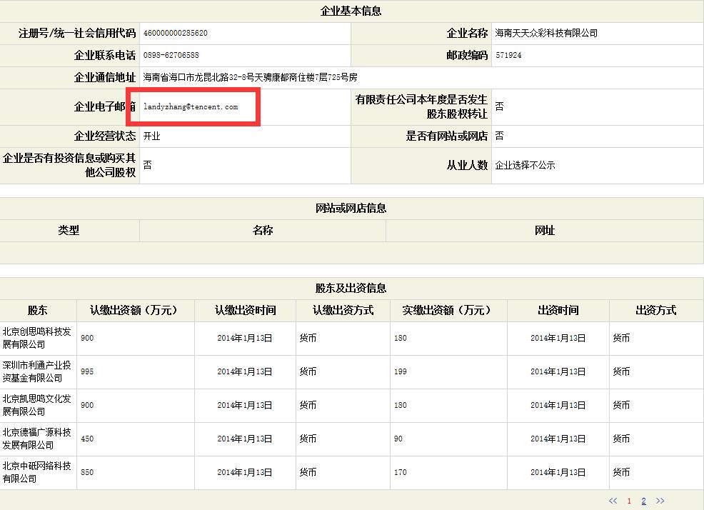Click the next page arrow in pagination
This screenshot has width=704, height=510.
click(x=659, y=501)
